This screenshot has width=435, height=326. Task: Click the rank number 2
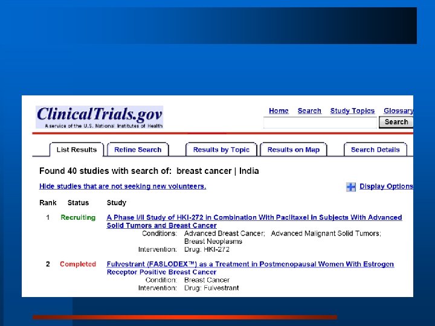pyautogui.click(x=48, y=264)
